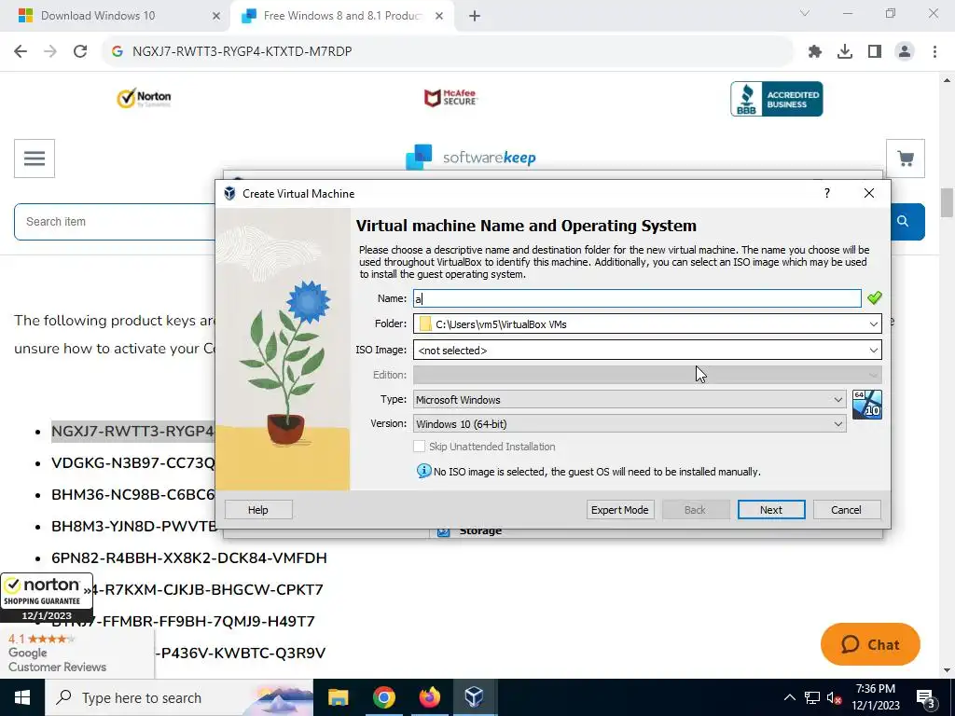Expand the Folder dropdown

873,324
